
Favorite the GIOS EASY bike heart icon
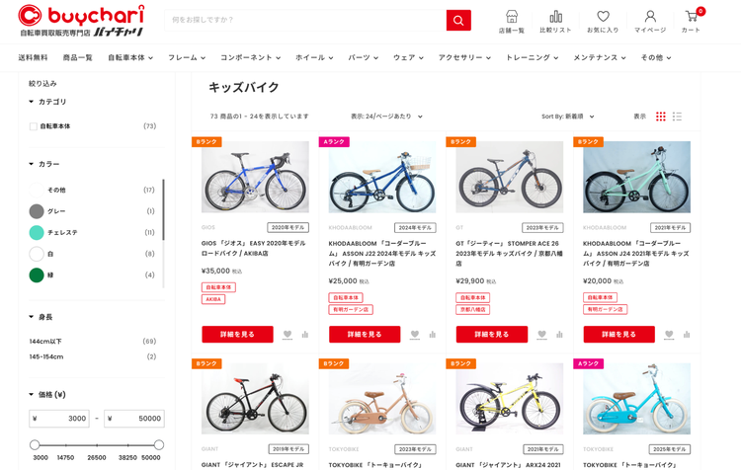coord(288,335)
